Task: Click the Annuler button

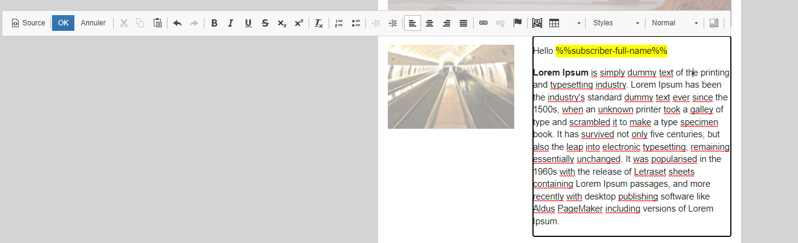Action: pos(93,23)
